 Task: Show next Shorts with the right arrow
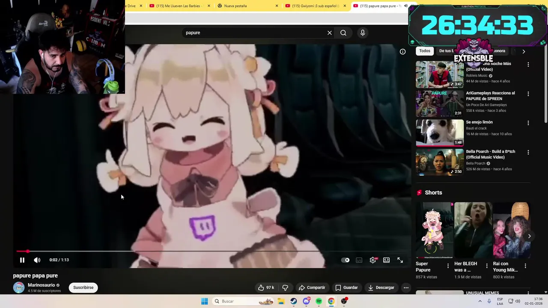point(529,236)
